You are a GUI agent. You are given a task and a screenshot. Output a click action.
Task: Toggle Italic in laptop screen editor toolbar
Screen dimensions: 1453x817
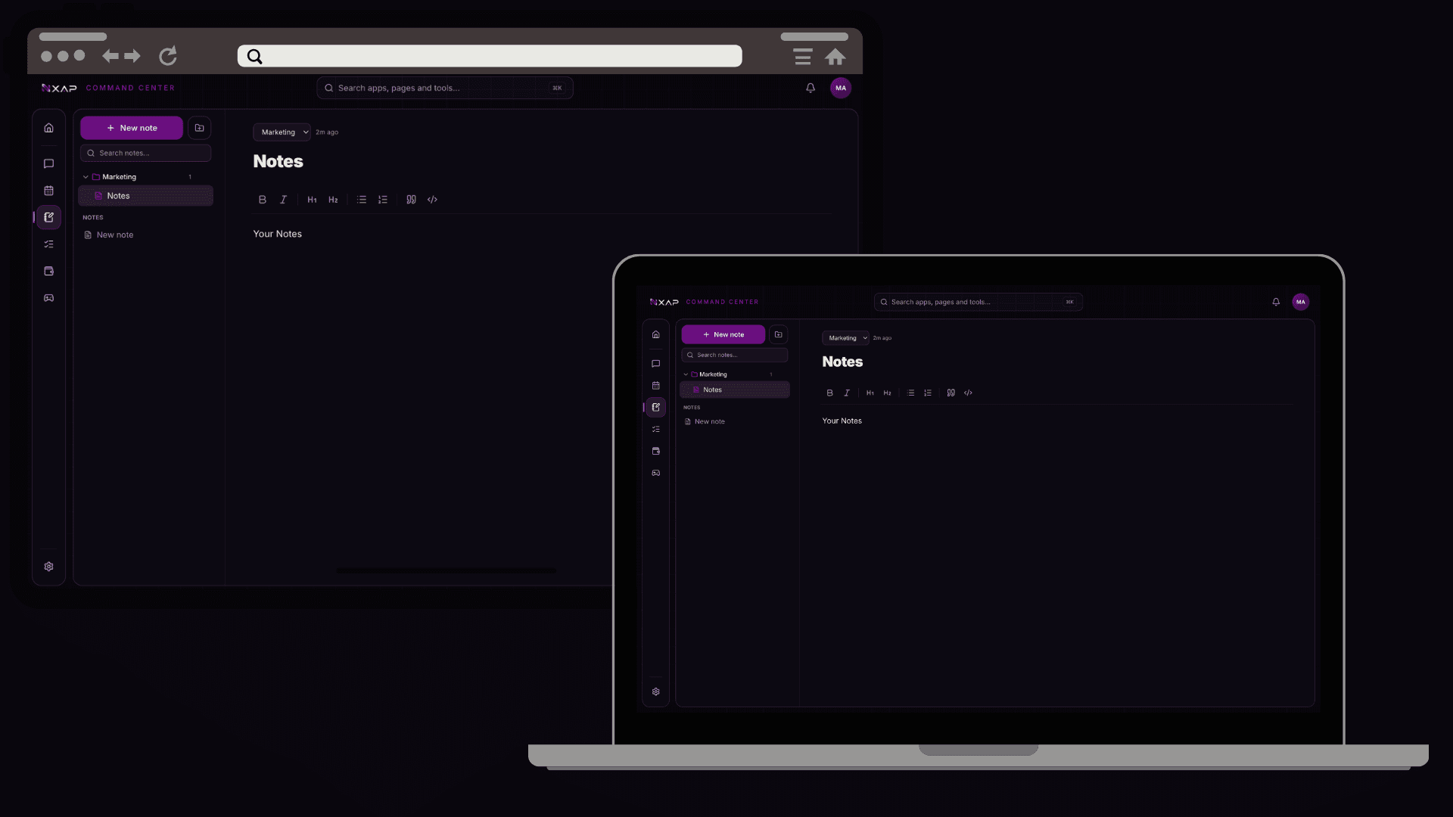point(847,393)
